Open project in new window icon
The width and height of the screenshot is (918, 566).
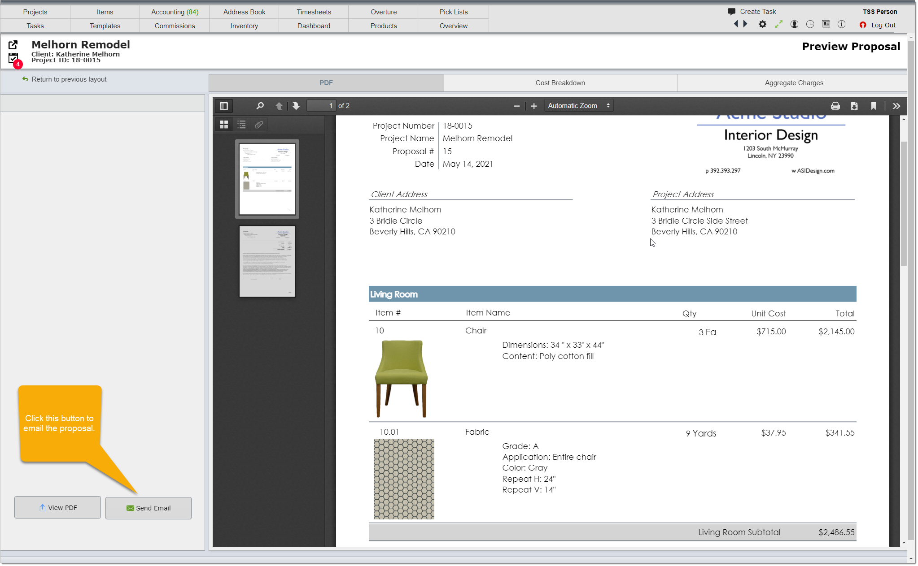[x=13, y=45]
